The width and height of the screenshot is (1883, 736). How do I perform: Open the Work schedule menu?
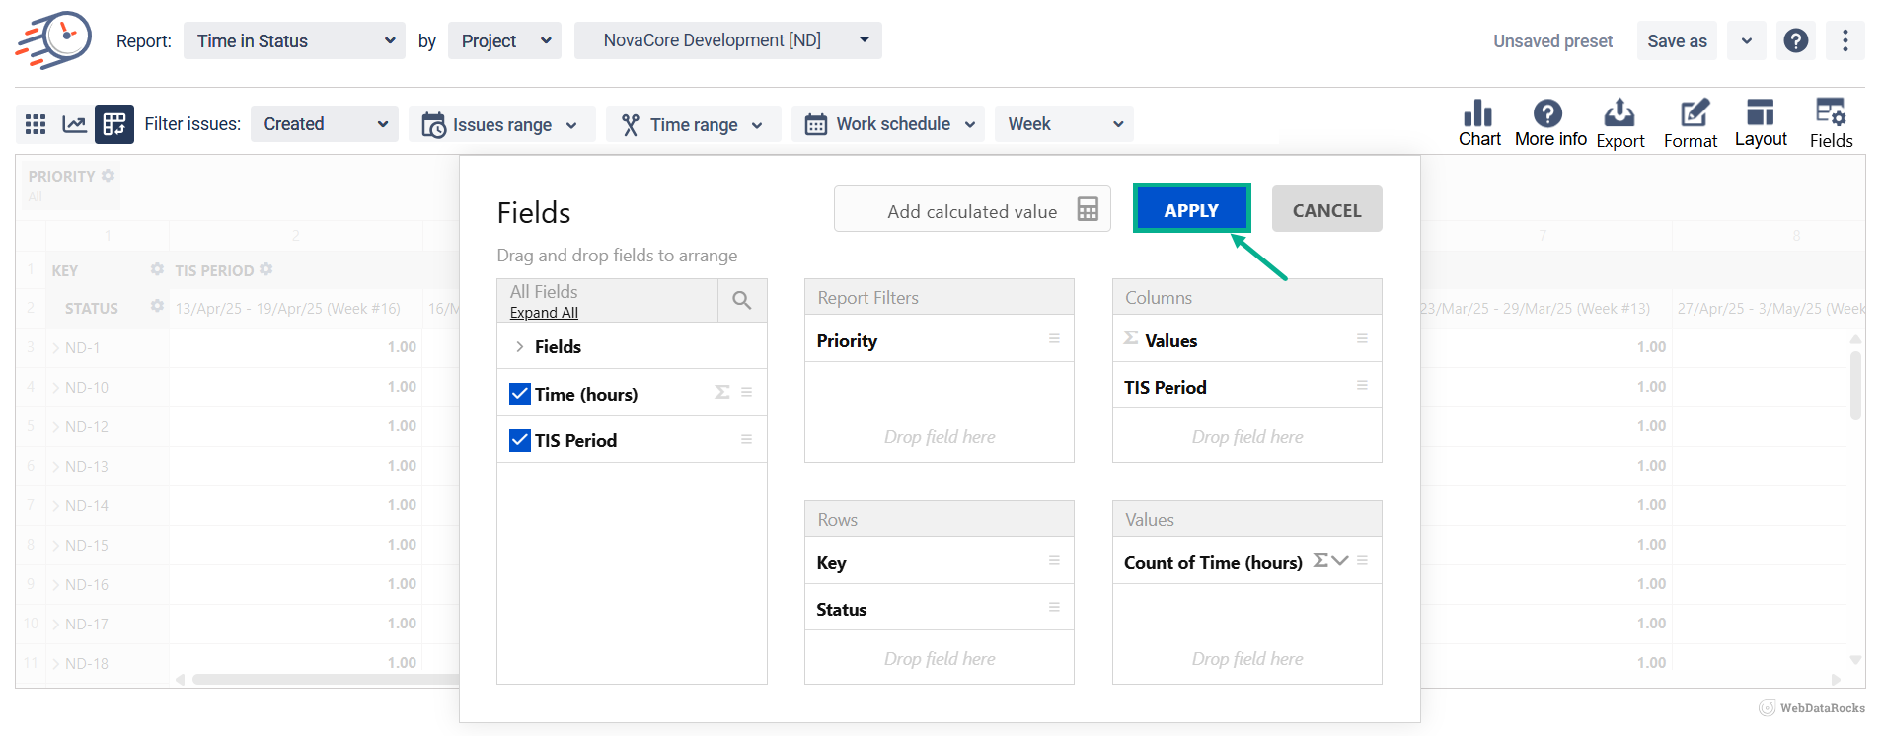pos(887,124)
